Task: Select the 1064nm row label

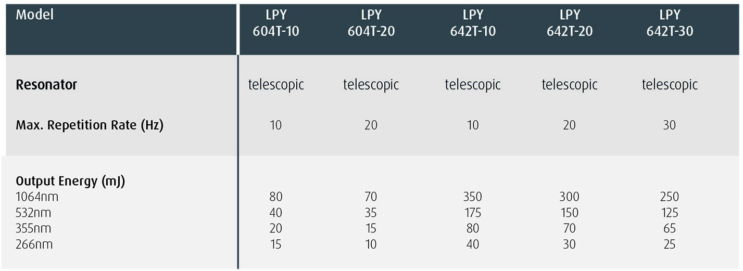Action: pyautogui.click(x=37, y=197)
